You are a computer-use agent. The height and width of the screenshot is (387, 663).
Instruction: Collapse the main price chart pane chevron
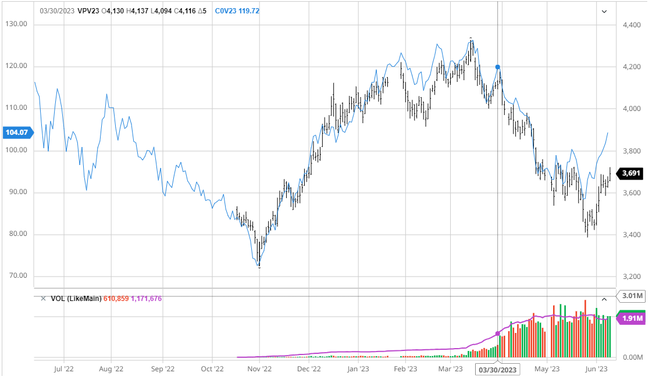pyautogui.click(x=604, y=12)
